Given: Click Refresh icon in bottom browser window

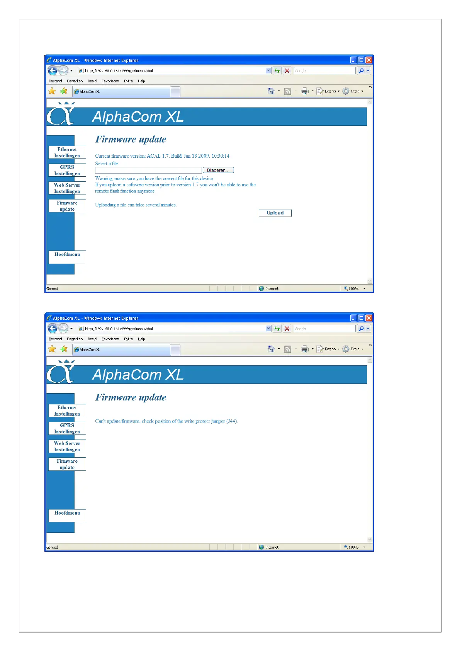Looking at the screenshot, I should pyautogui.click(x=277, y=329).
